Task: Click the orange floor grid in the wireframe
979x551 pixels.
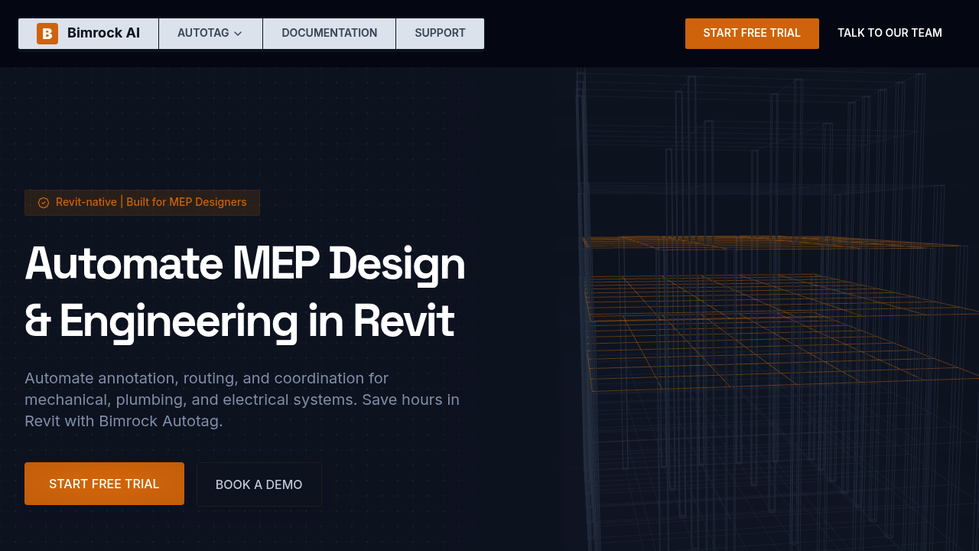Action: coord(765,329)
